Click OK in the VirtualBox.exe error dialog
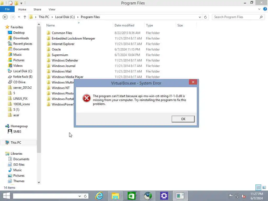Viewport: 268px width, 201px height. tap(183, 119)
